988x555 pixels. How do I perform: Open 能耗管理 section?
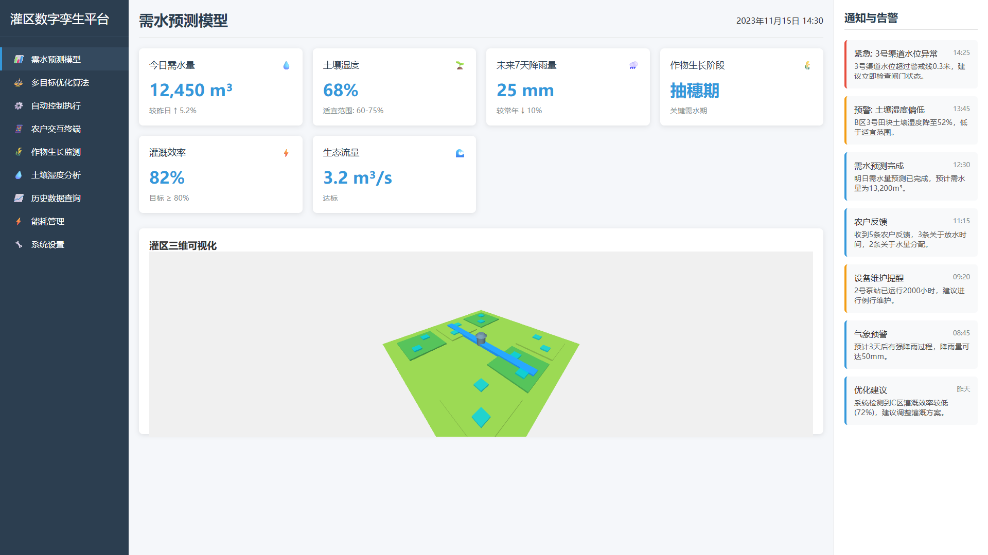(x=47, y=221)
